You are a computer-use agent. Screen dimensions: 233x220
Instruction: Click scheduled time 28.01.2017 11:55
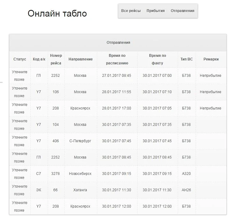tap(117, 92)
